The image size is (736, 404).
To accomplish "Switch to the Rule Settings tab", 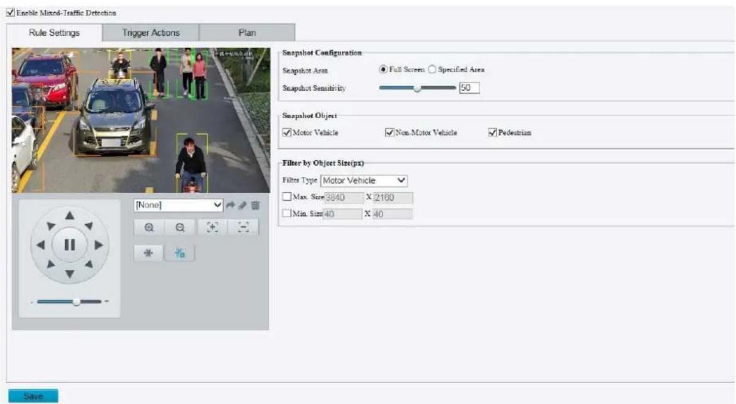I will [x=55, y=33].
